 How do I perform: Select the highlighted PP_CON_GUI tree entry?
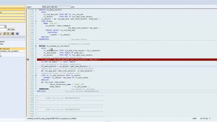tap(13, 49)
